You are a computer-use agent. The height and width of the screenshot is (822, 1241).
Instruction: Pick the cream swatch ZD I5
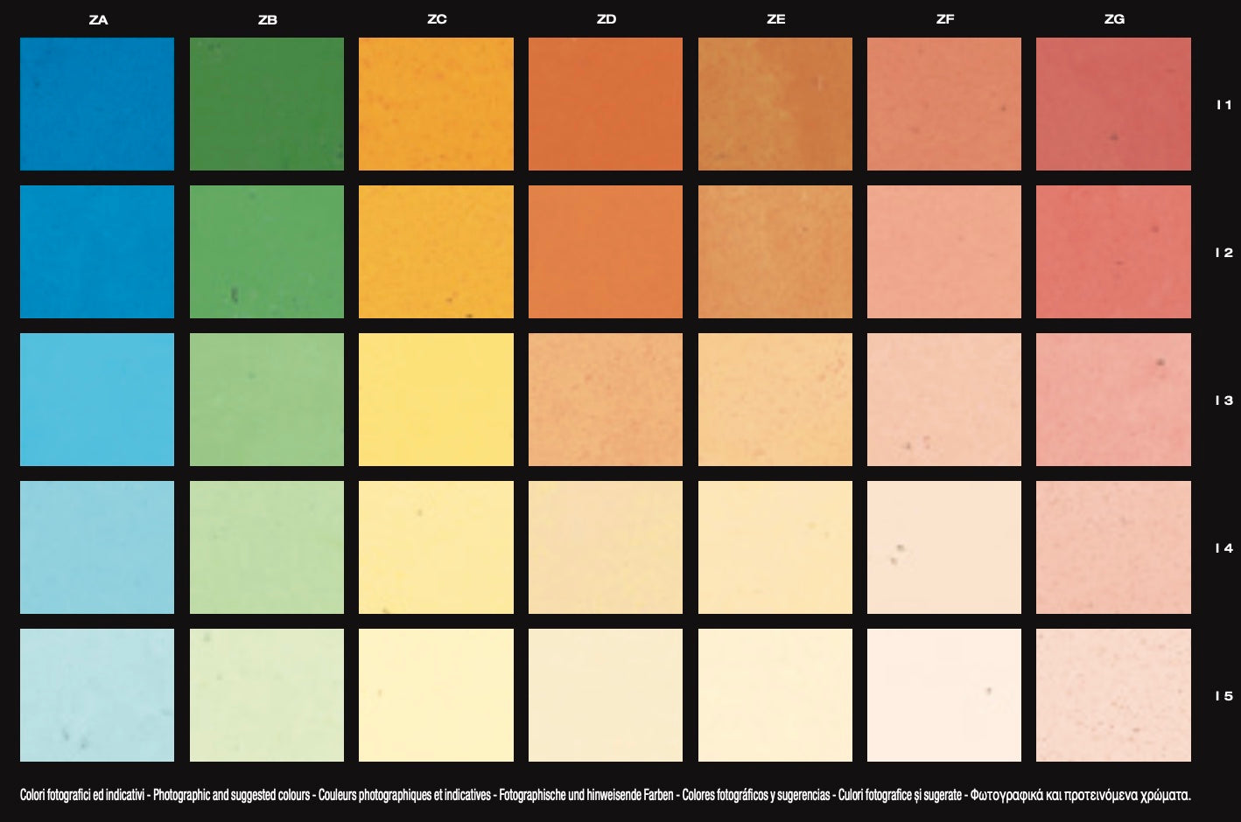[x=606, y=695]
